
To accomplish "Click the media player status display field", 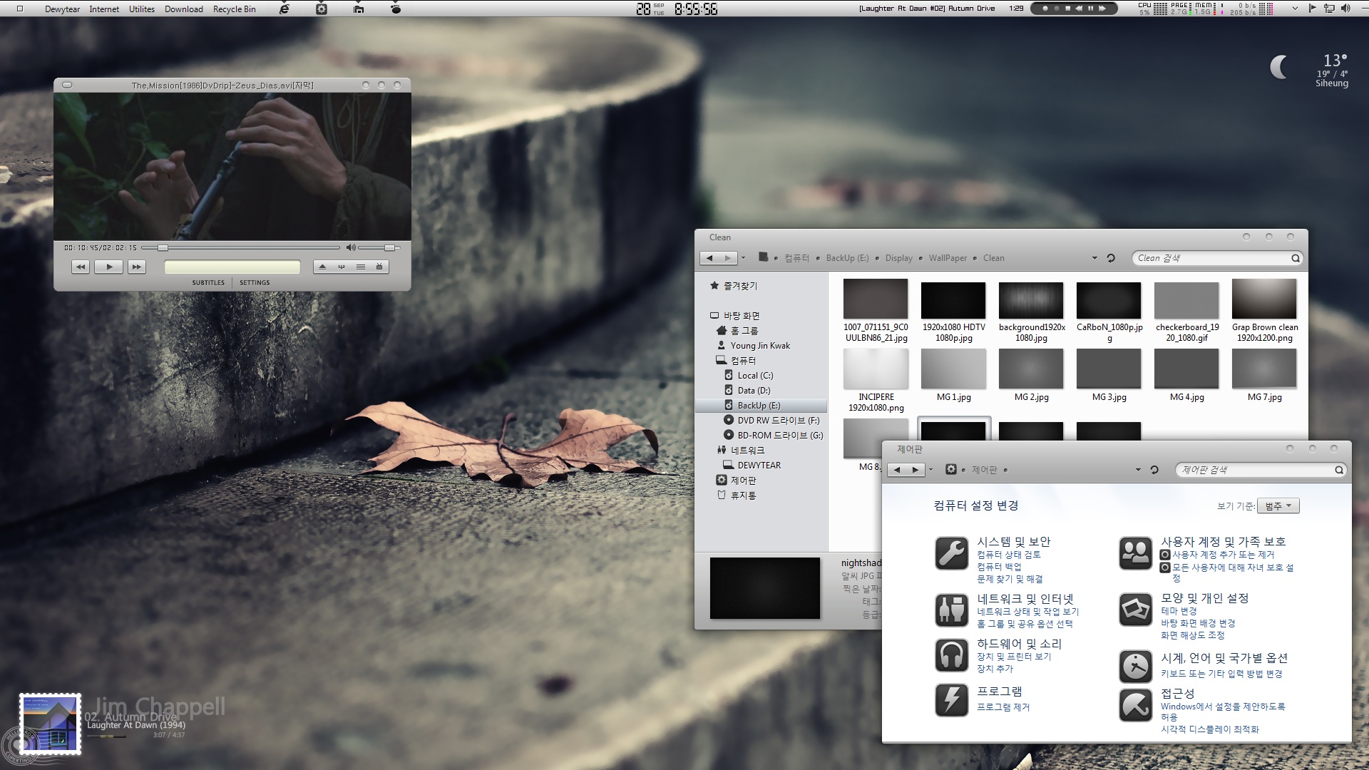I will click(x=232, y=267).
